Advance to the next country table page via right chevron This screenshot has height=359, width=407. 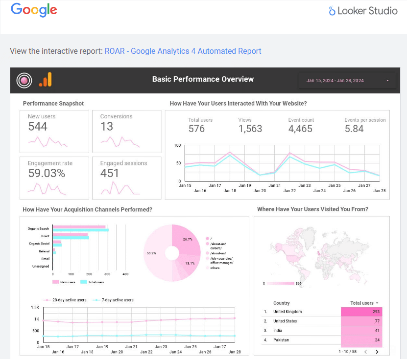pos(376,351)
